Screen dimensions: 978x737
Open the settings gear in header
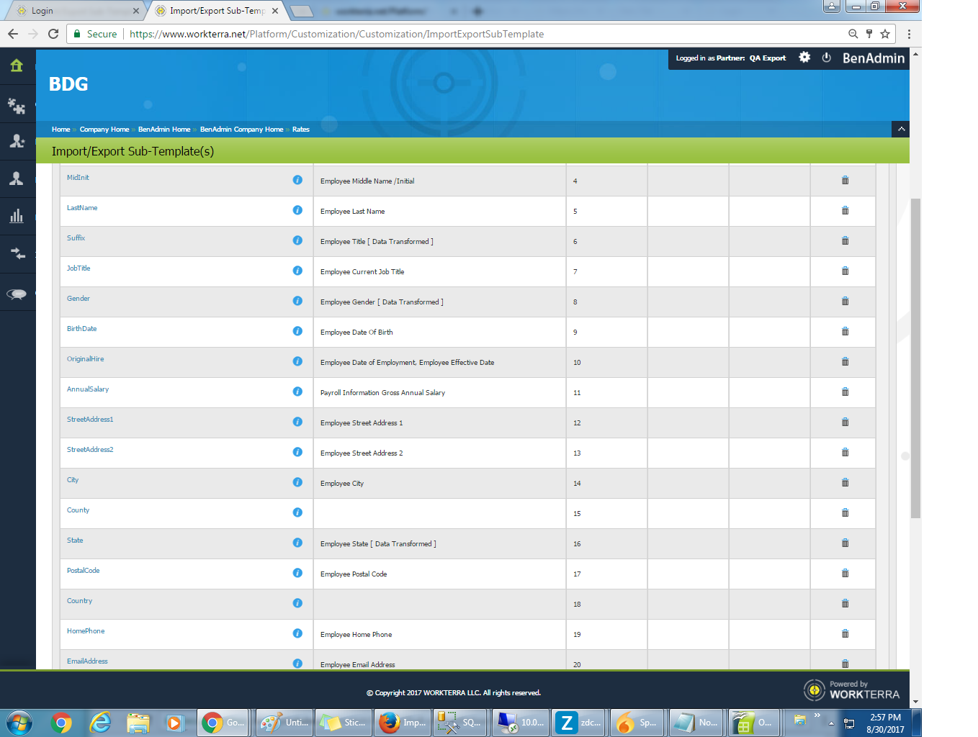tap(804, 58)
